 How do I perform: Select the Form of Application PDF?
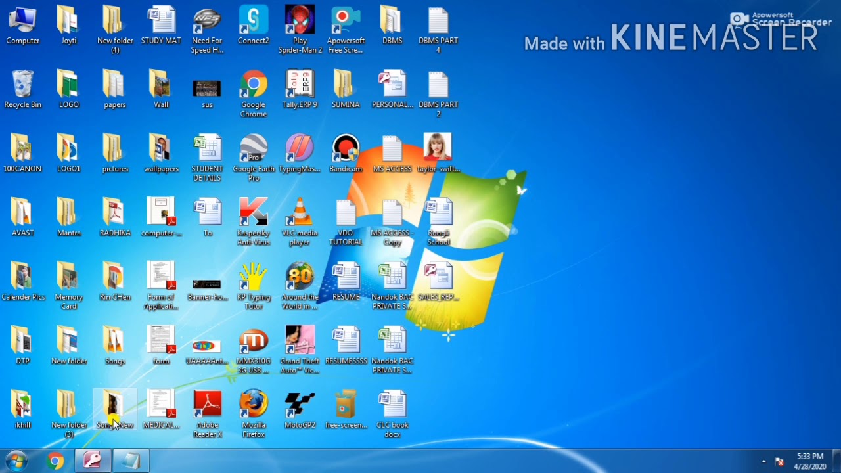[161, 286]
